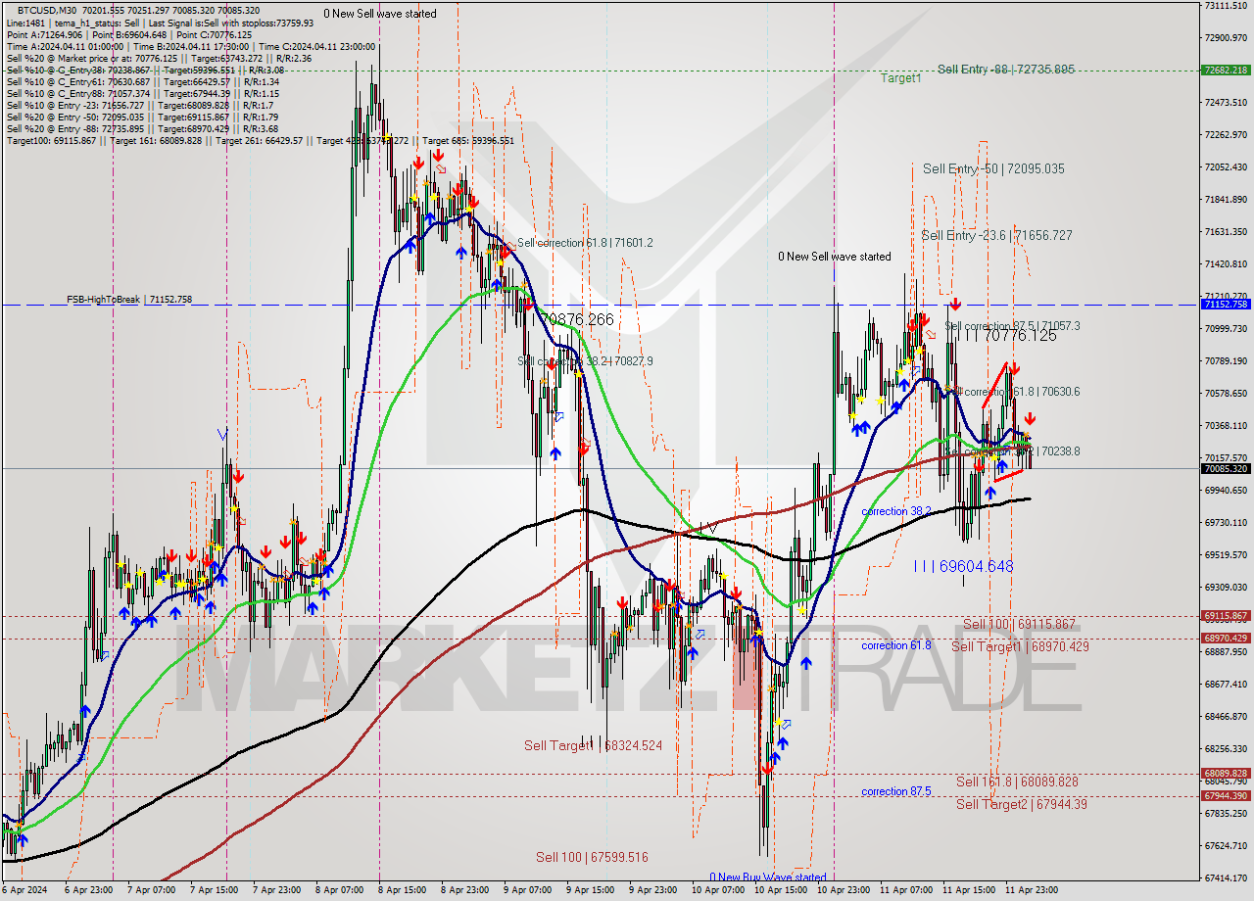Image resolution: width=1254 pixels, height=901 pixels.
Task: Click the 73111.510 price scale value
Action: [x=1225, y=6]
